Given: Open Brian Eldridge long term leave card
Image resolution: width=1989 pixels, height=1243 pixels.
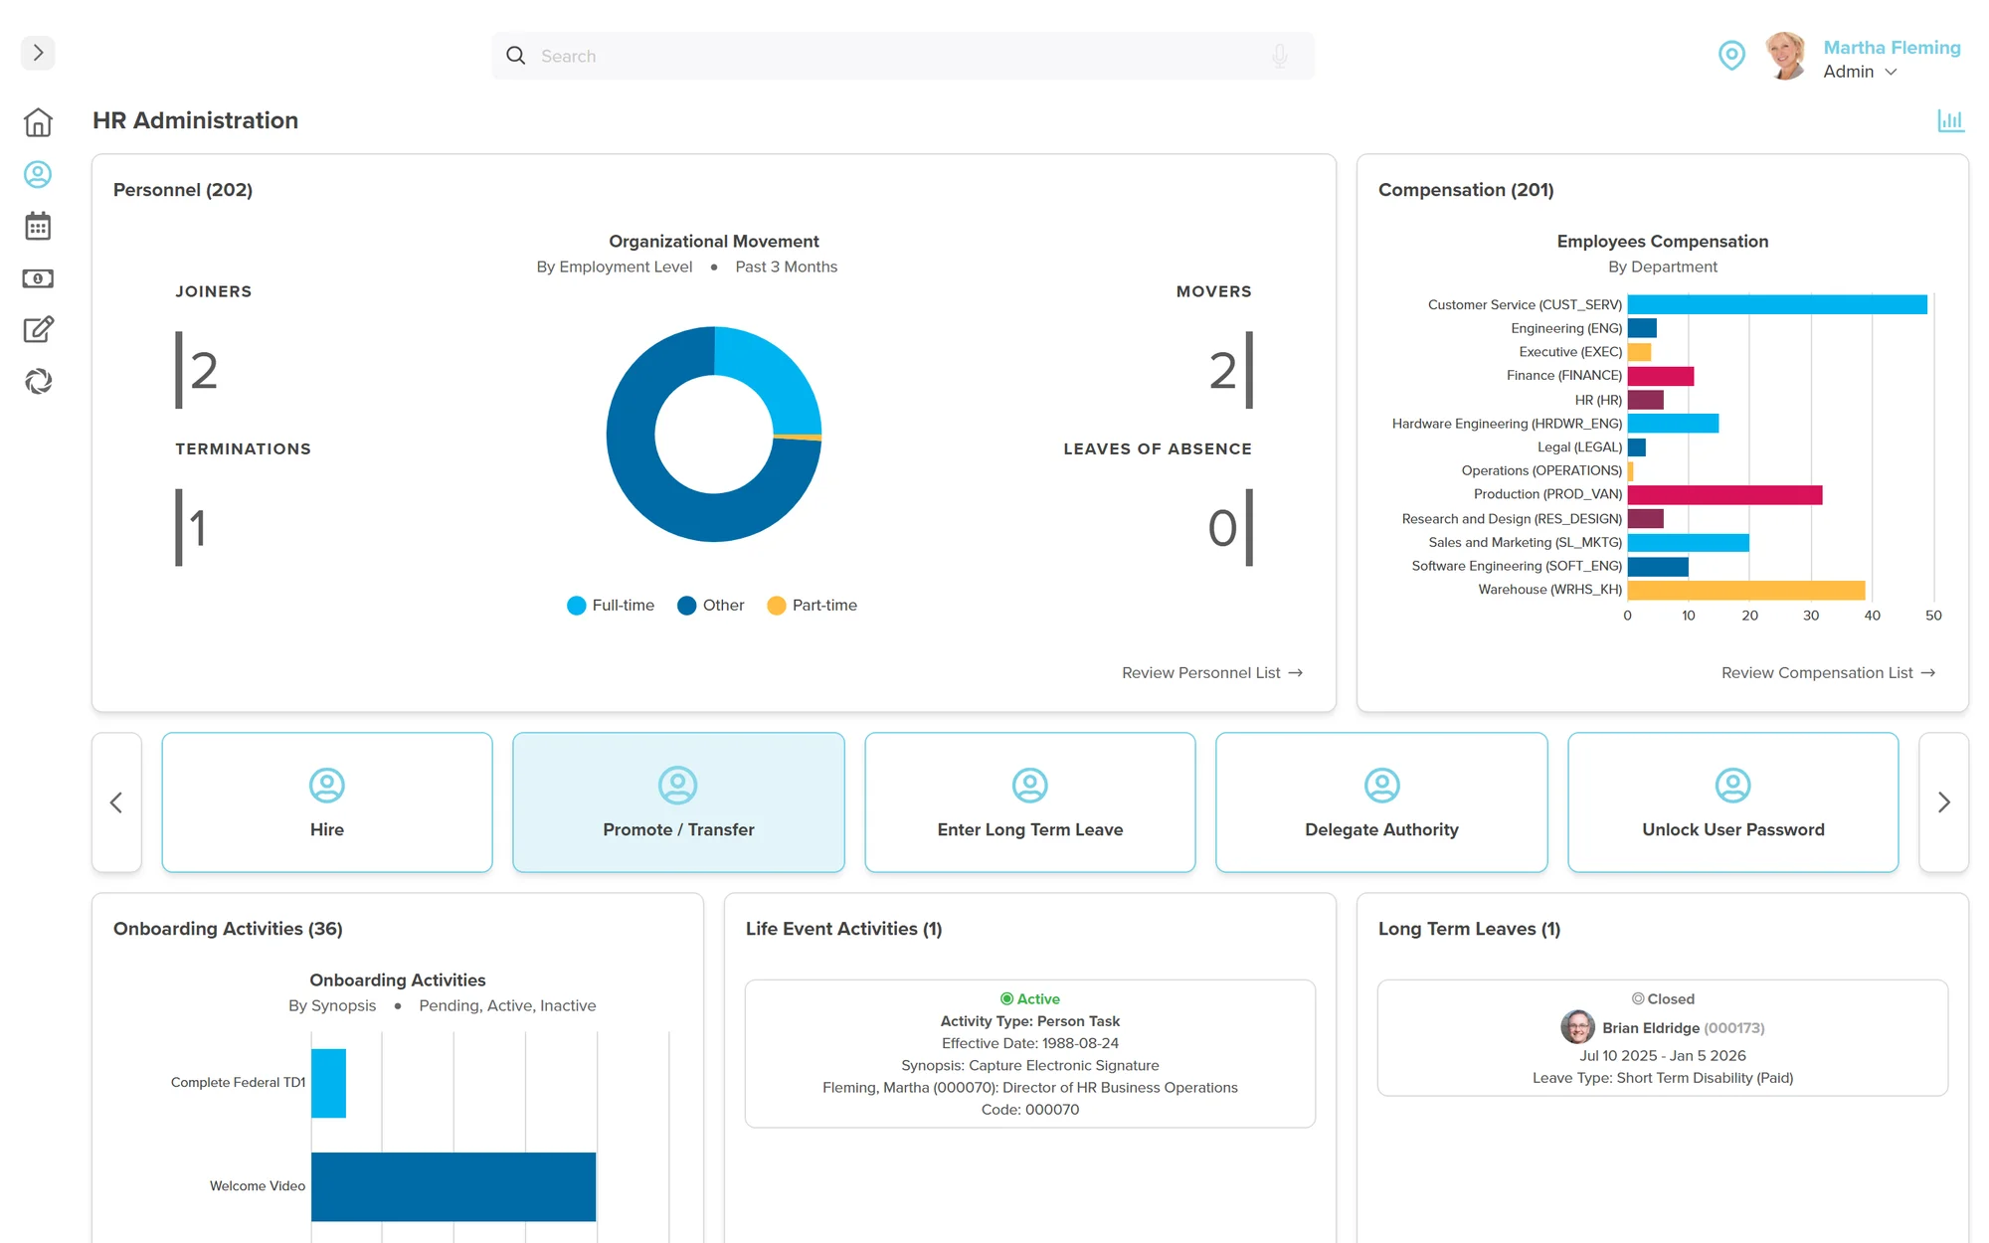Looking at the screenshot, I should pyautogui.click(x=1662, y=1038).
